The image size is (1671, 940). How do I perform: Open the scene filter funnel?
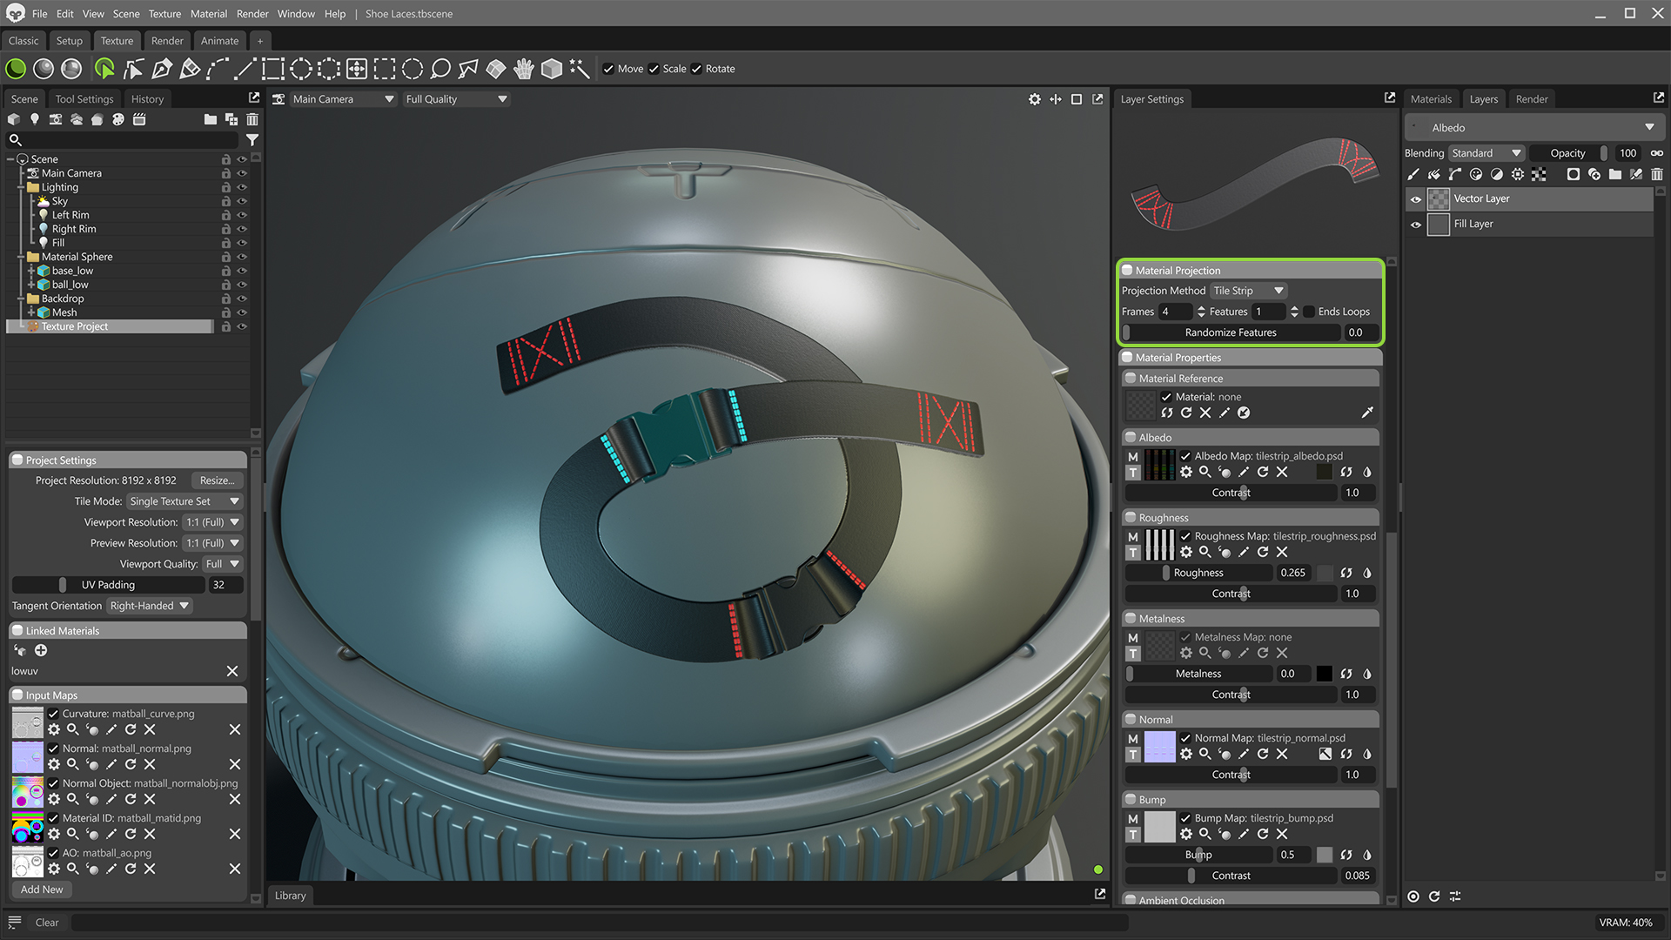point(252,140)
